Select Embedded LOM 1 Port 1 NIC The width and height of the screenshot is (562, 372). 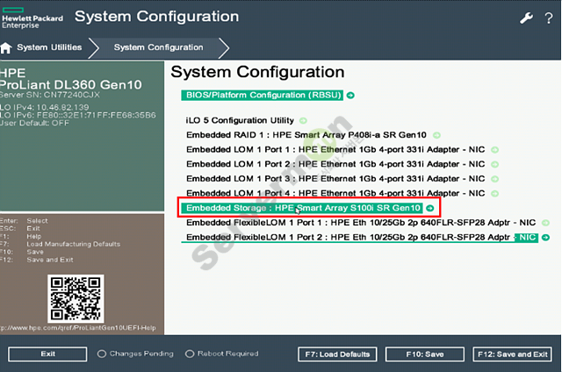(335, 150)
